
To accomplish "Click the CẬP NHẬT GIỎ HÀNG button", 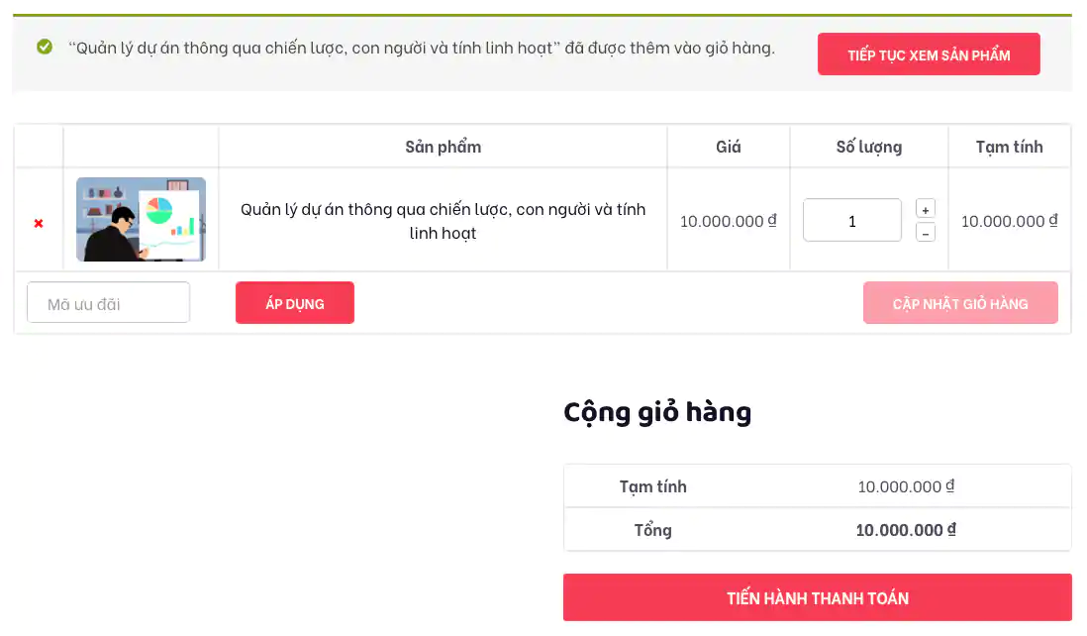I will (959, 302).
